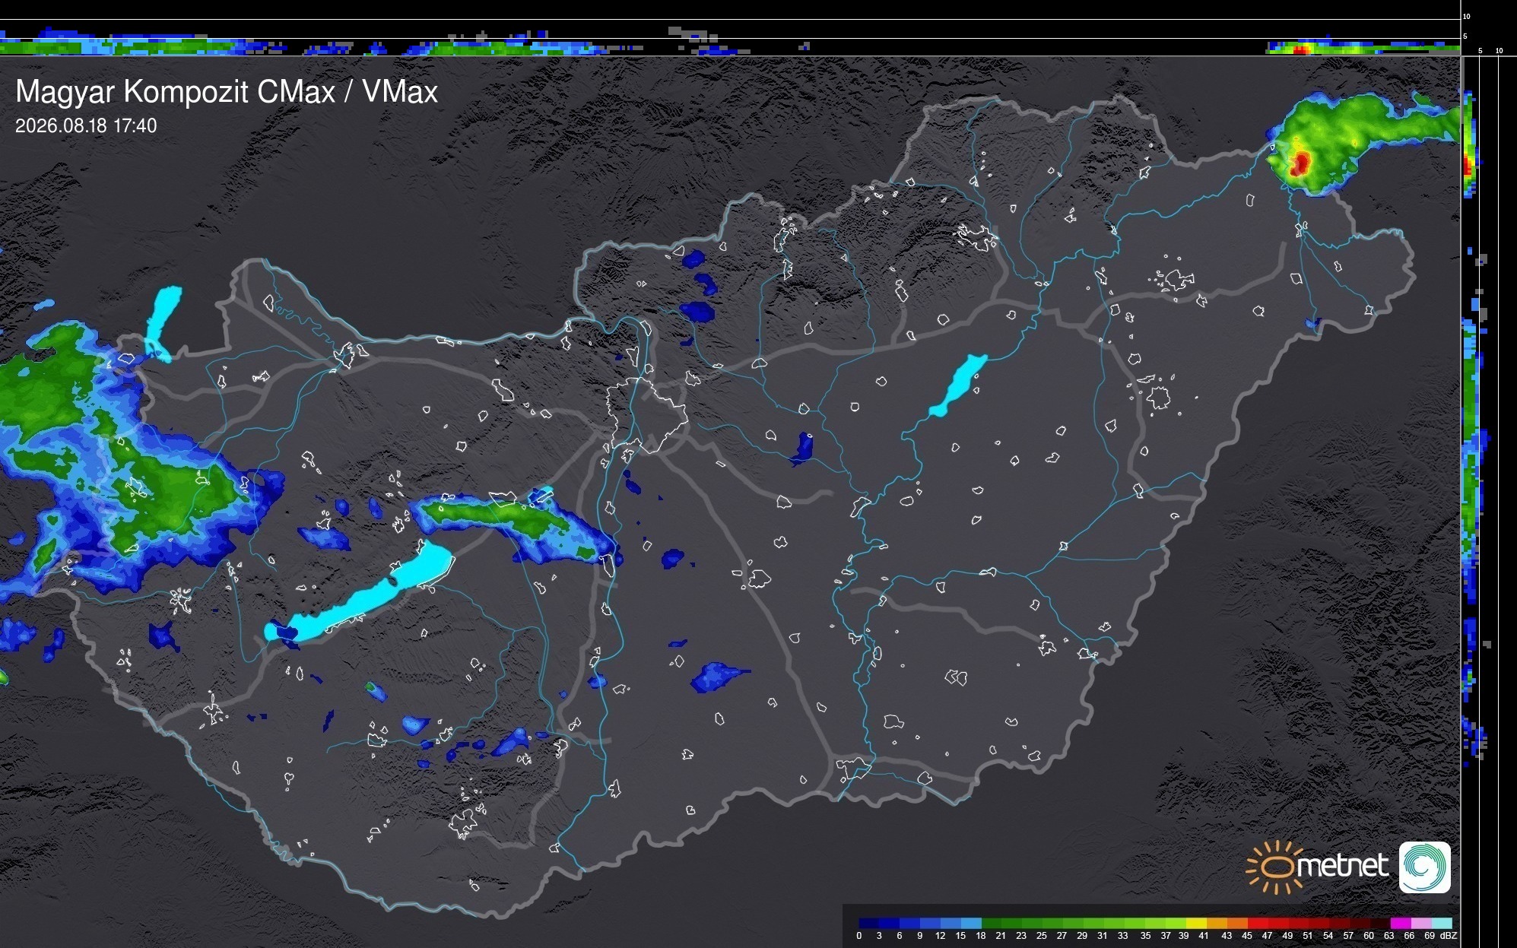Select the title Magyar Kompozit CMax / VMax
Image resolution: width=1517 pixels, height=948 pixels.
pos(227,91)
